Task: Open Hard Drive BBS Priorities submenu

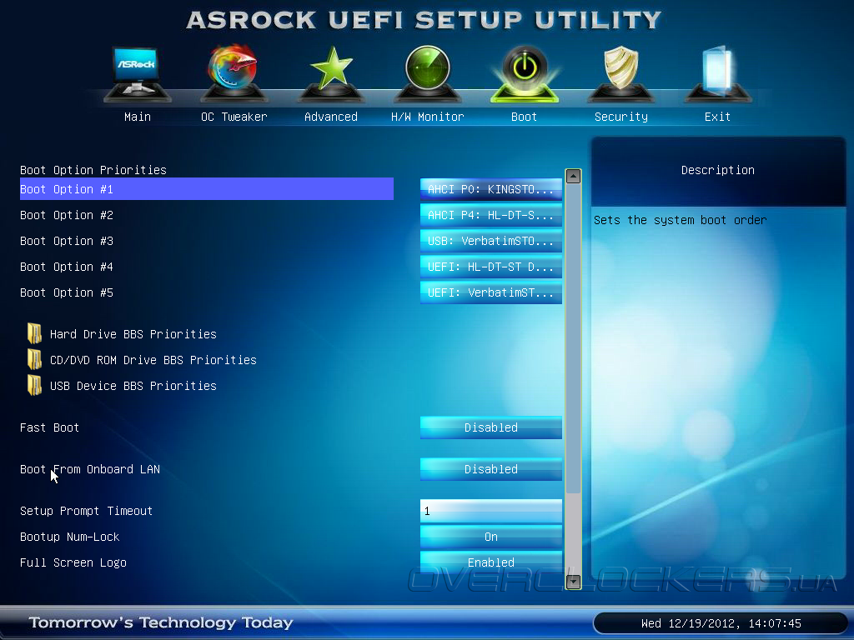Action: pos(133,333)
